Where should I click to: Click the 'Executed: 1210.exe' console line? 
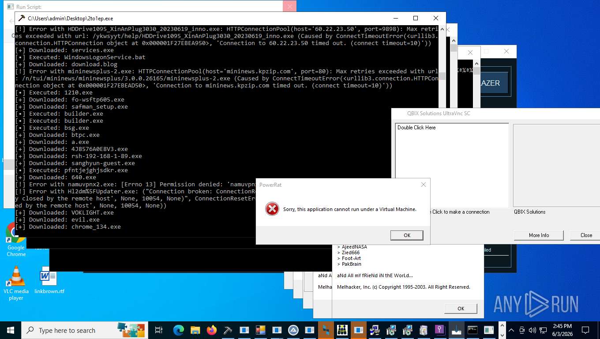coord(54,92)
